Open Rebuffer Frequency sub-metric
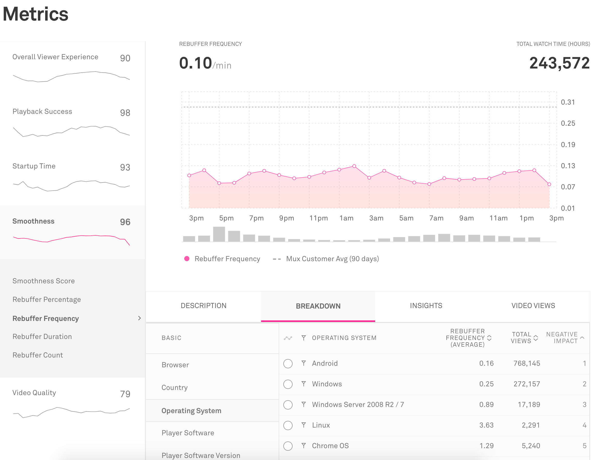The image size is (595, 460). pyautogui.click(x=46, y=318)
